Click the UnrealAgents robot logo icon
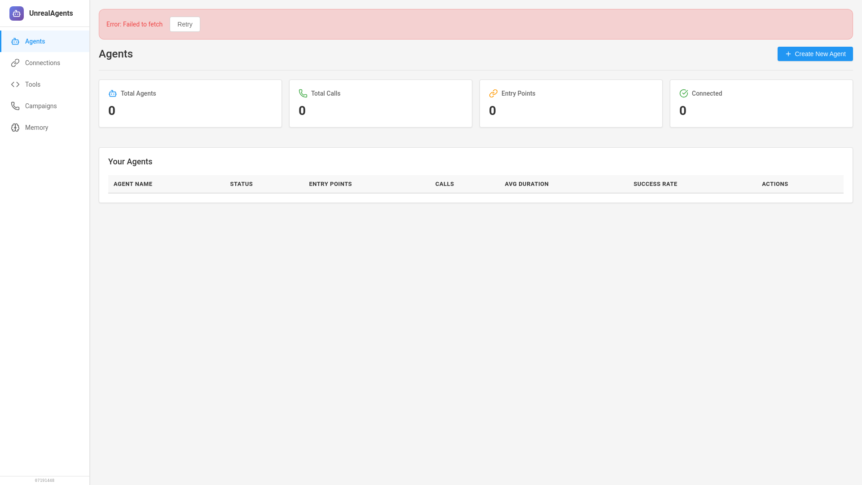Viewport: 862px width, 485px height. coord(17,13)
